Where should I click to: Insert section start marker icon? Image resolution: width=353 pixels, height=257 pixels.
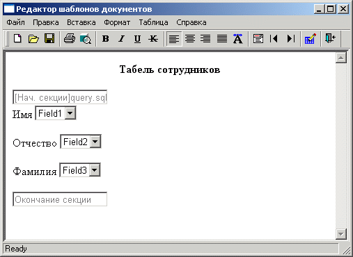point(274,39)
